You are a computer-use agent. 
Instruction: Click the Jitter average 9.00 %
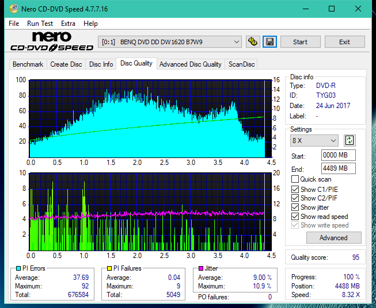click(263, 277)
